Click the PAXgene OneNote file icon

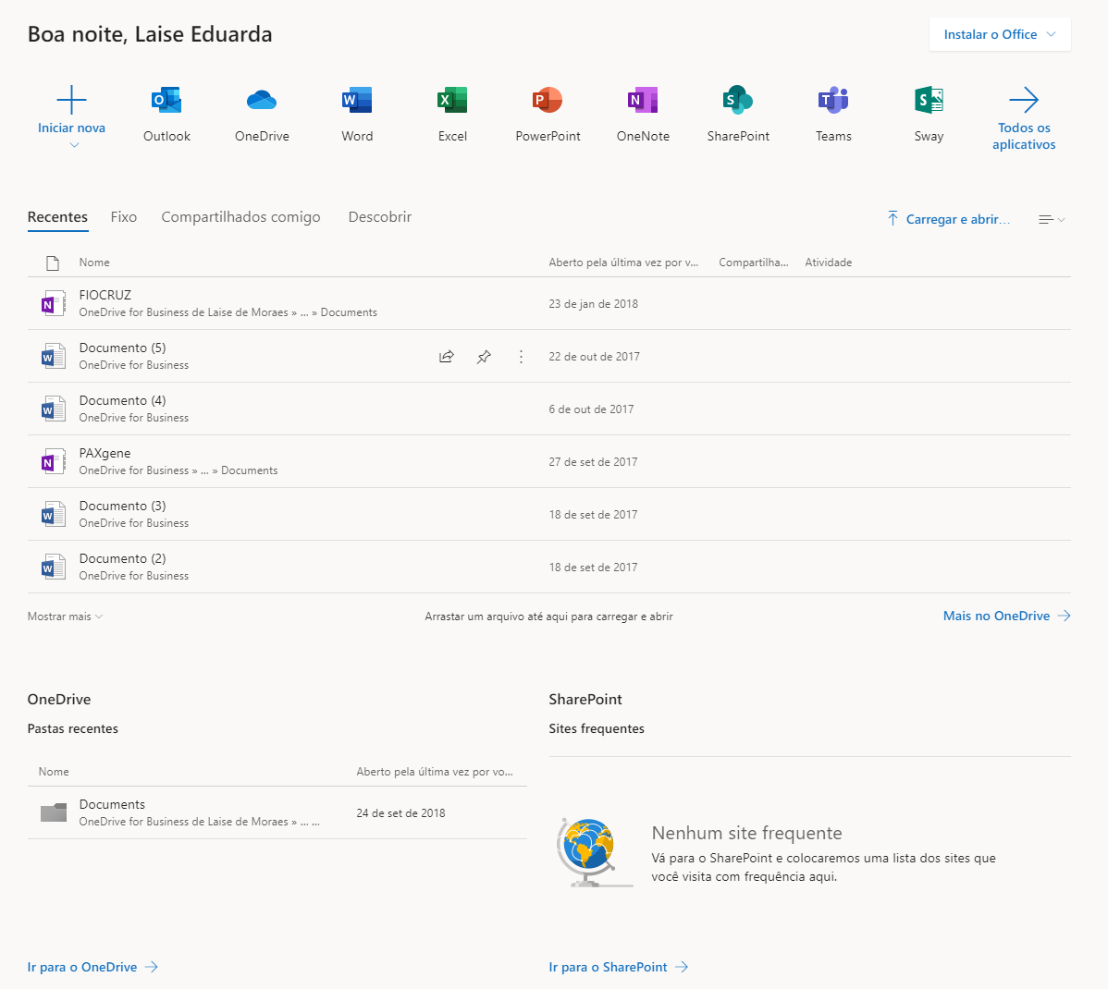53,462
